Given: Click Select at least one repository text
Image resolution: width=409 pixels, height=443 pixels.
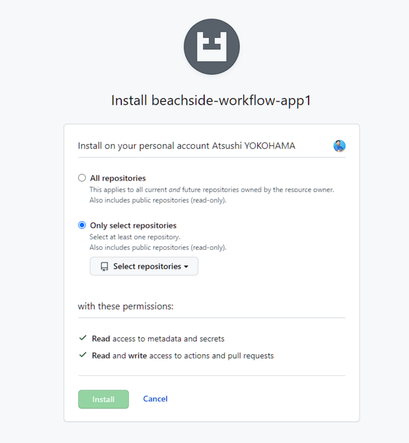Looking at the screenshot, I should click(x=135, y=237).
